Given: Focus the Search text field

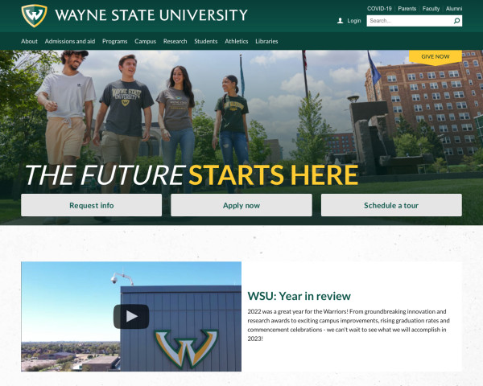Looking at the screenshot, I should 410,21.
